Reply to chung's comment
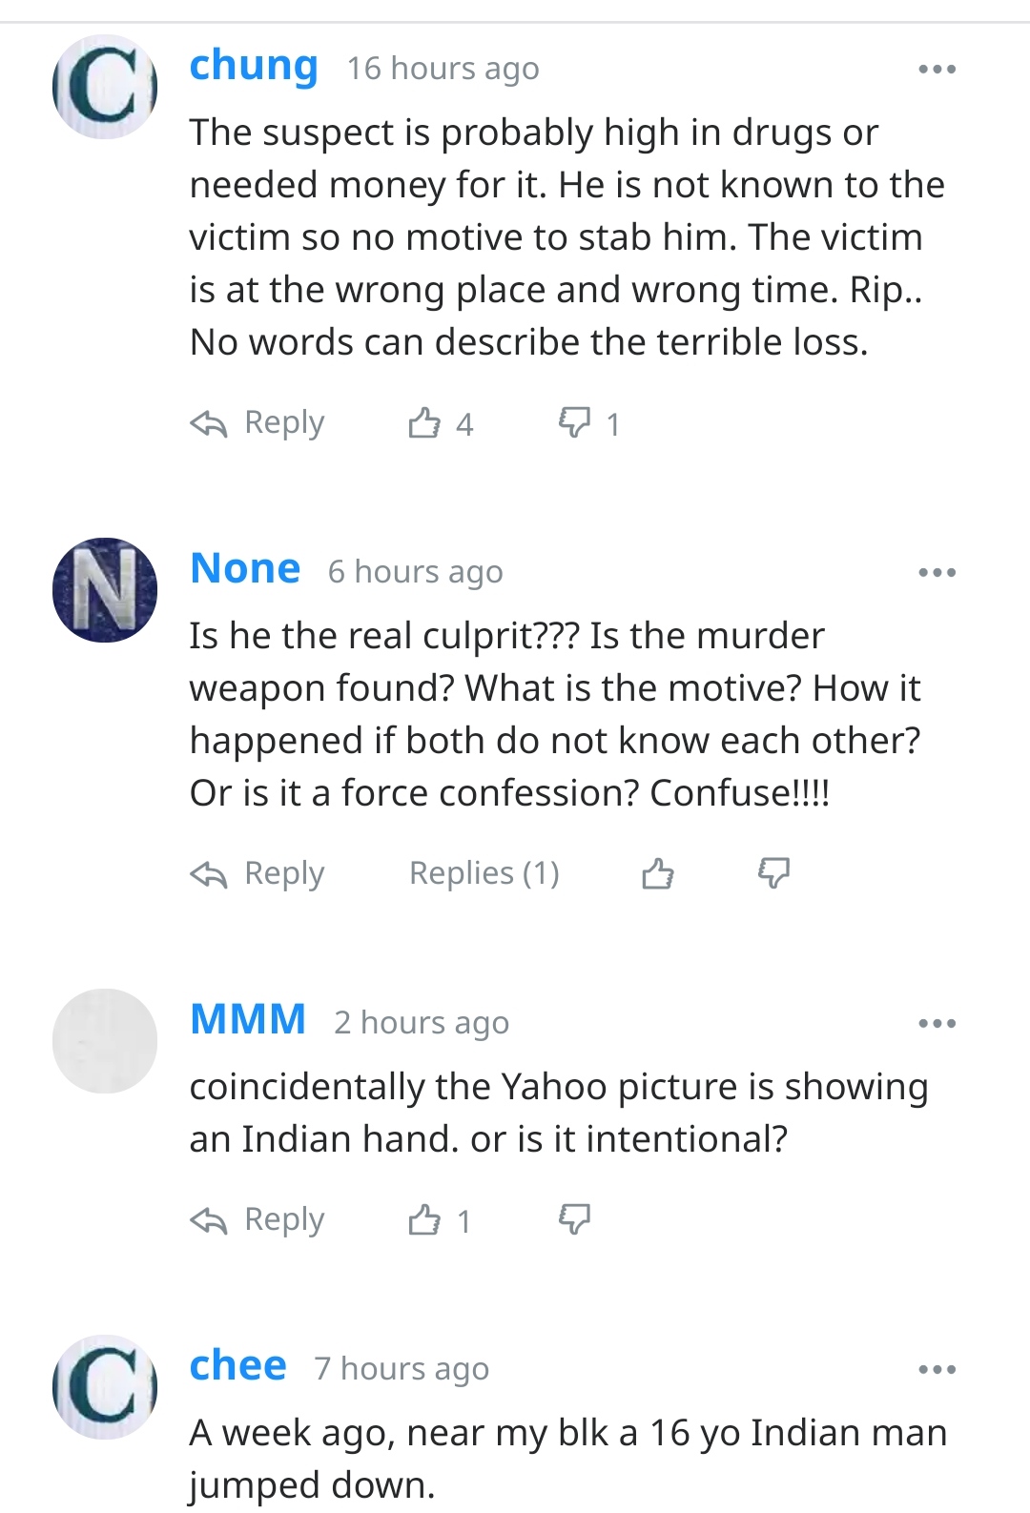 pyautogui.click(x=257, y=422)
